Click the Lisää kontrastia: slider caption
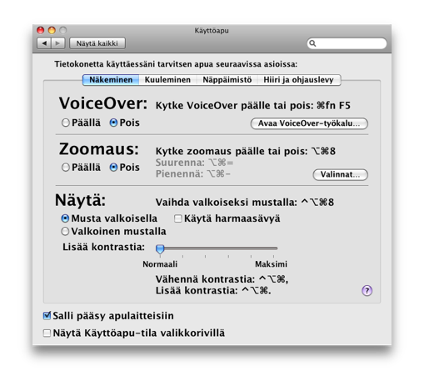424x386 pixels. click(103, 247)
